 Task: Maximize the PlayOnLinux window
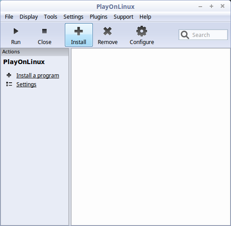pyautogui.click(x=211, y=6)
